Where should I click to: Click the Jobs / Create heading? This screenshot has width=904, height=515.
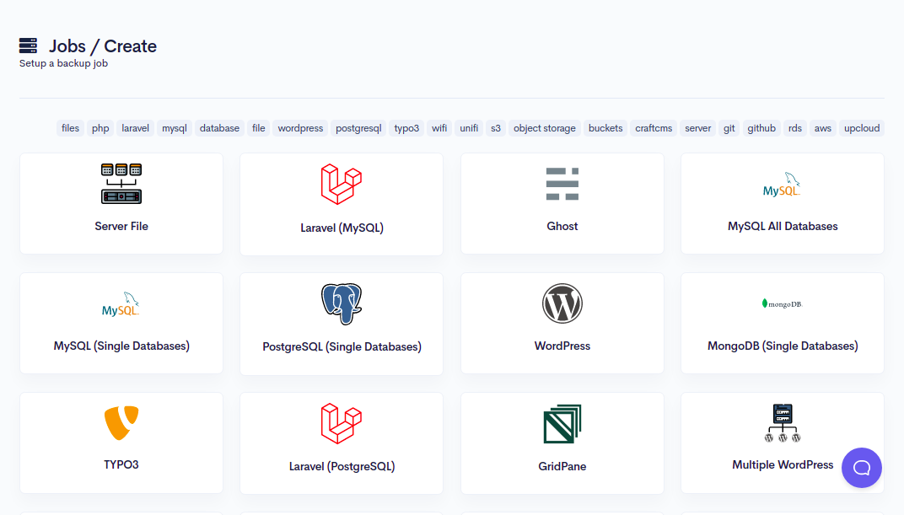[x=103, y=46]
